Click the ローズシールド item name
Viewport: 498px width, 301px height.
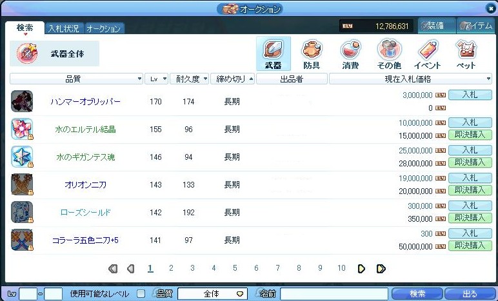85,213
